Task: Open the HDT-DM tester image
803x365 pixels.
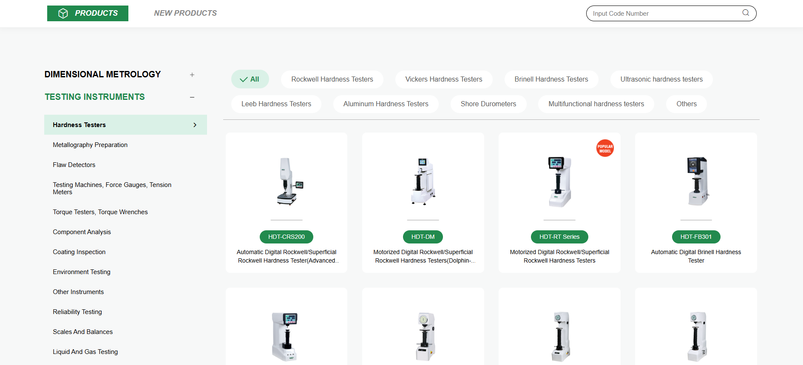Action: [423, 181]
